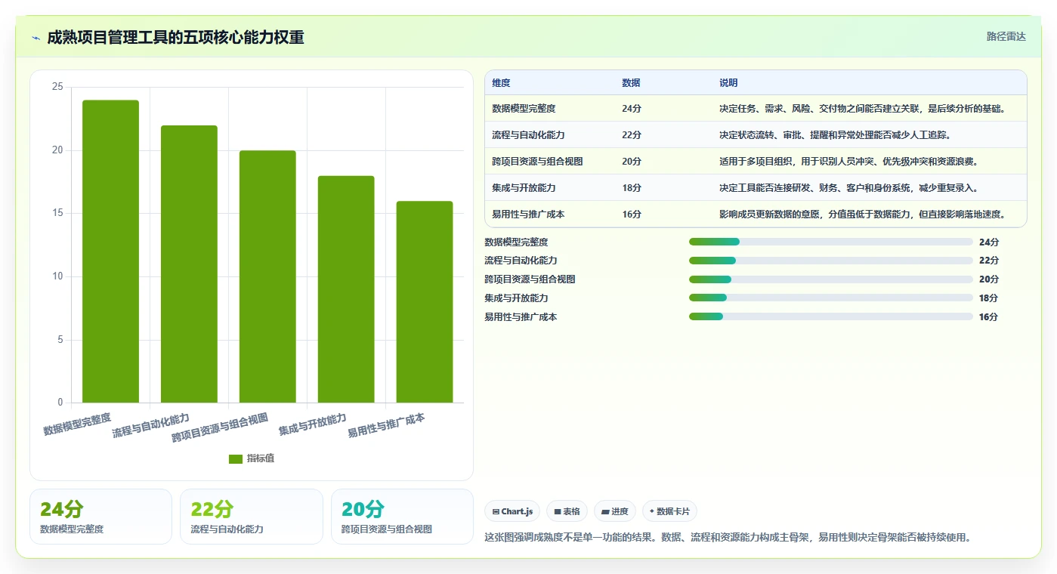This screenshot has height=574, width=1057.
Task: Click the 路径雷达 label in the header
Action: coord(1006,36)
